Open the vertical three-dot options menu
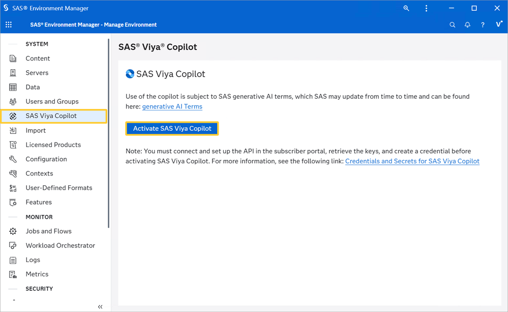 [x=426, y=8]
